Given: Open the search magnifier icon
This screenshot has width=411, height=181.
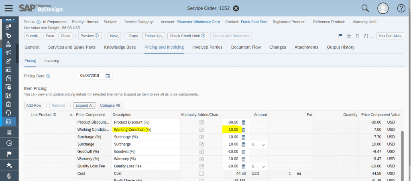Looking at the screenshot, I should 365,8.
